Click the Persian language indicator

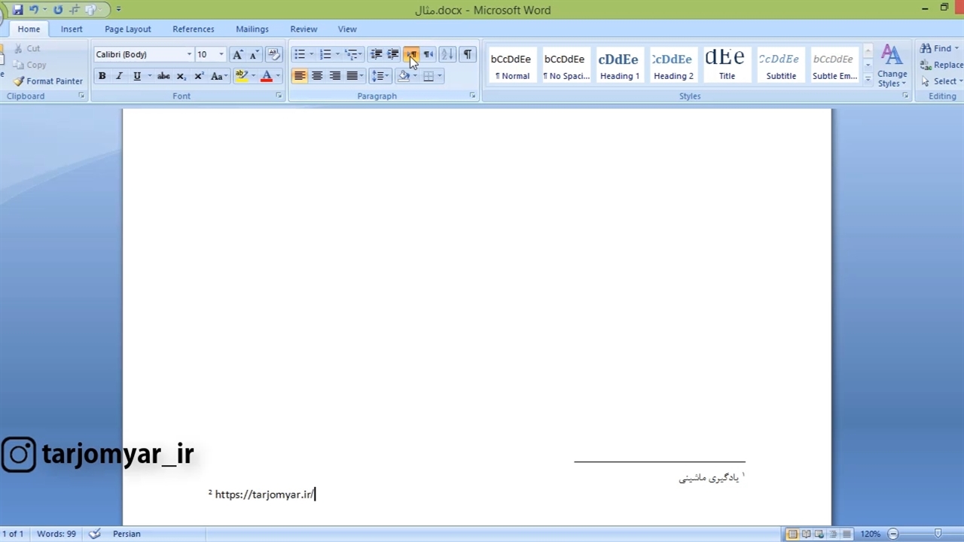click(127, 534)
